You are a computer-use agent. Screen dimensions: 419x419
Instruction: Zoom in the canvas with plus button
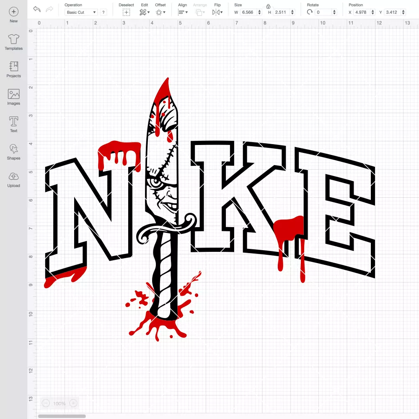[73, 403]
